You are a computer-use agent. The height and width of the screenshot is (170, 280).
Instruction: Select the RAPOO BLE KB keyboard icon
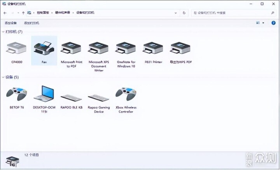(71, 98)
